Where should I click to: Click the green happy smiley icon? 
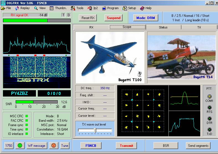tap(19, 145)
